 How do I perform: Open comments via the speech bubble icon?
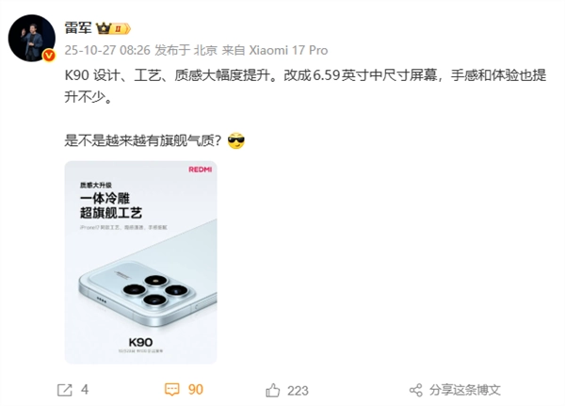(x=172, y=390)
